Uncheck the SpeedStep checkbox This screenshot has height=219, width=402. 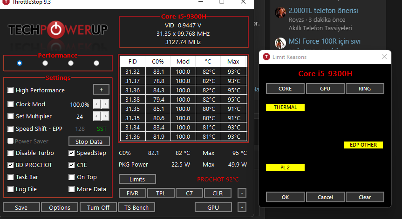click(x=72, y=153)
